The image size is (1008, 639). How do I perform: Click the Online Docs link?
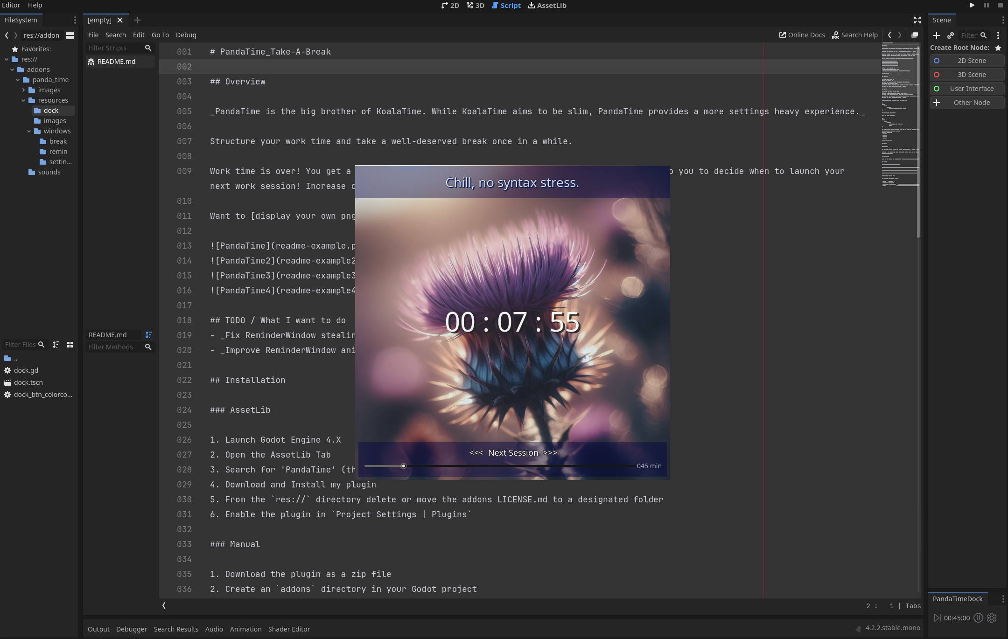click(x=802, y=35)
